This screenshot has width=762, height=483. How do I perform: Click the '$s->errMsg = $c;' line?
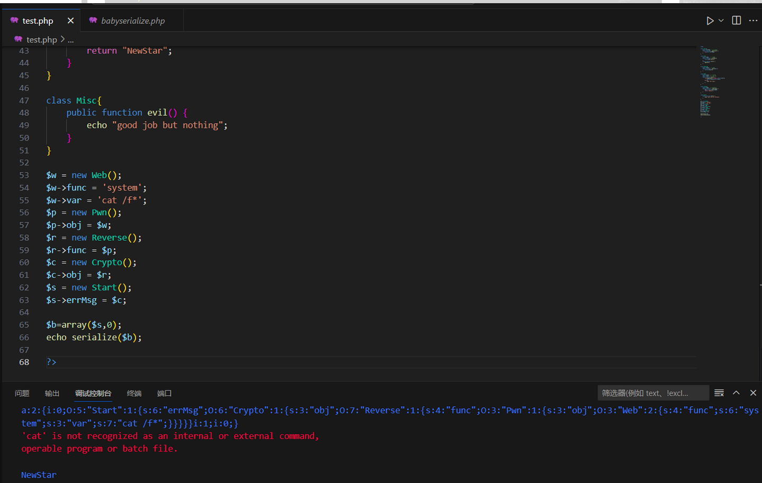[x=86, y=300]
